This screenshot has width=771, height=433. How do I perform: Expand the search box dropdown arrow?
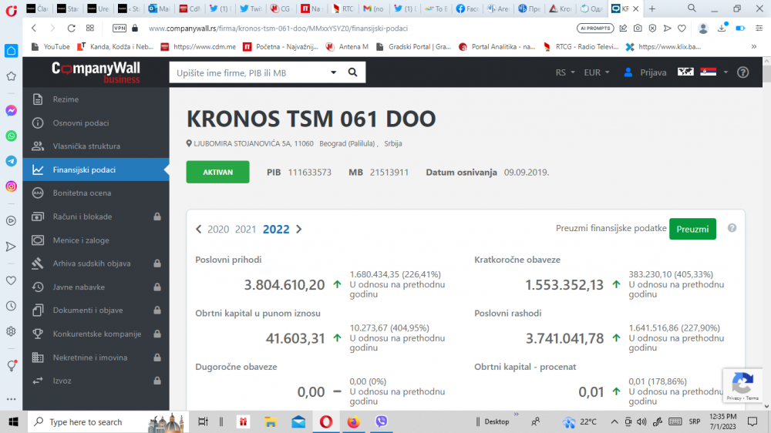[x=334, y=72]
